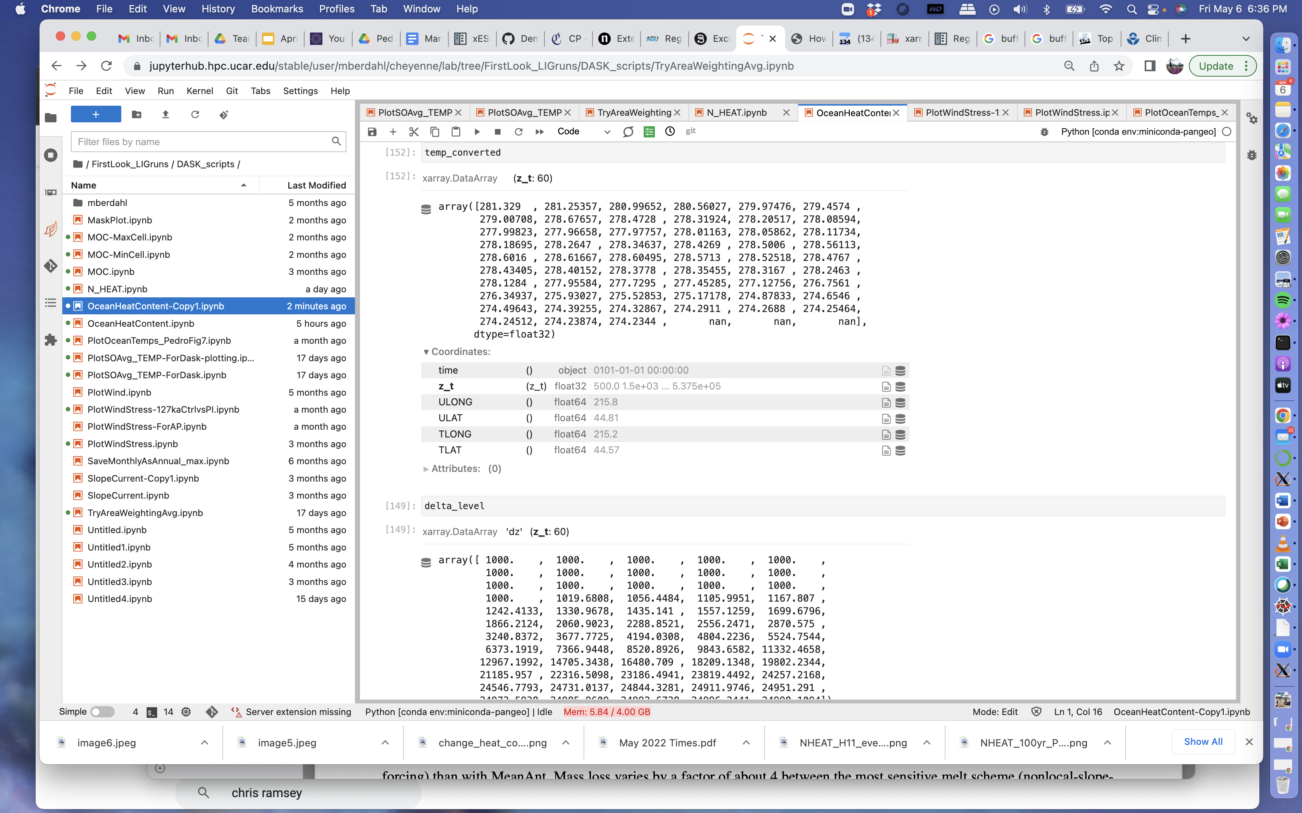
Task: Run the selected cell with play icon
Action: tap(477, 132)
